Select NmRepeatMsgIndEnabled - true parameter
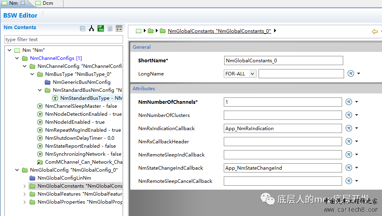The height and width of the screenshot is (216, 382). 83,130
